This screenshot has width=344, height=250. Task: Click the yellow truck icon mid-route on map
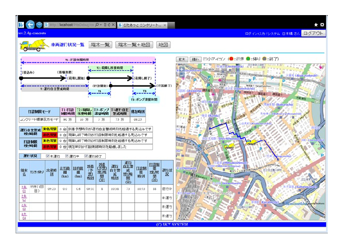[251, 141]
